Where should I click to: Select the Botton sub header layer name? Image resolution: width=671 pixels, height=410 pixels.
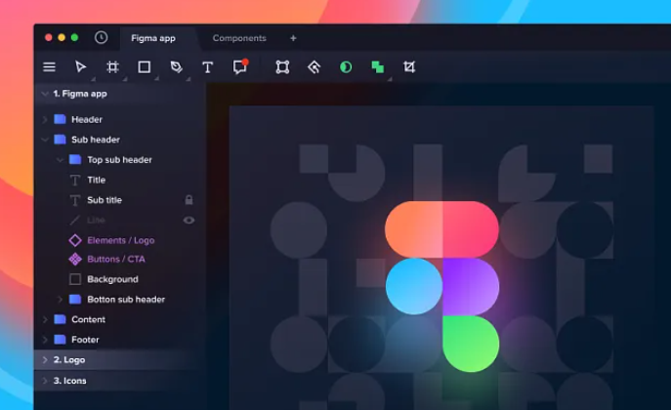[126, 300]
